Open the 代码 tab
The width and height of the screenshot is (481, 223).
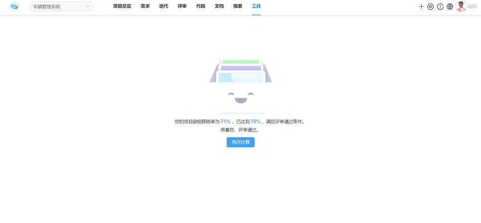201,6
